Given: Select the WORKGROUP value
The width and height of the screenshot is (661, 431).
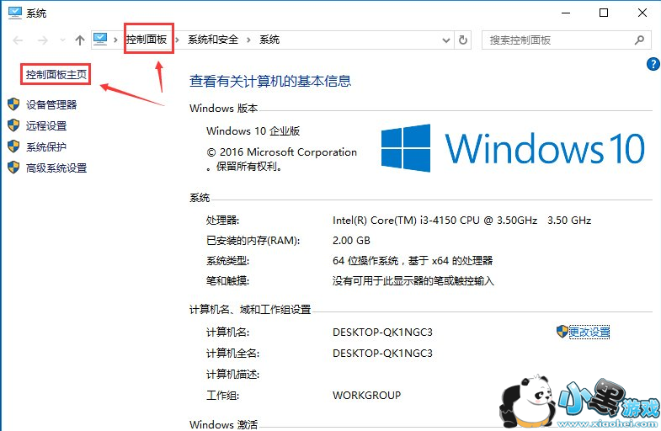Looking at the screenshot, I should point(367,396).
